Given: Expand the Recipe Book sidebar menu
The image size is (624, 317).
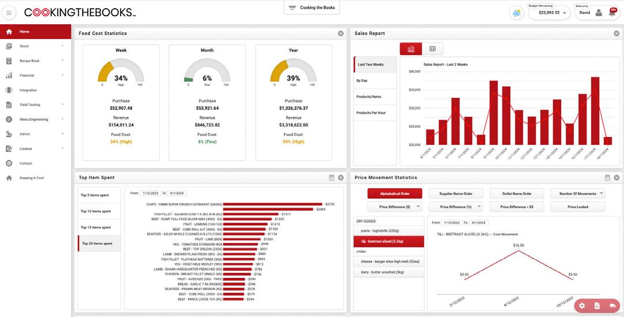Looking at the screenshot, I should click(x=35, y=61).
